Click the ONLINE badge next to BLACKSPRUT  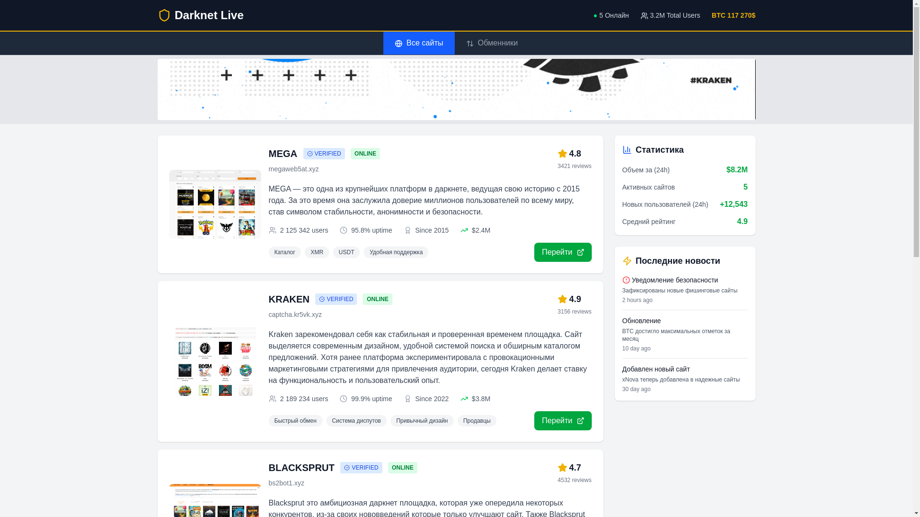coord(402,468)
